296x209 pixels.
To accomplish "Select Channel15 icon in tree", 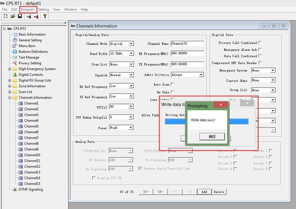I will pos(21,184).
